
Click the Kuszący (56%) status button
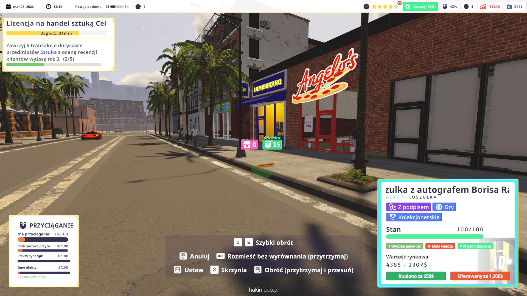420,7
